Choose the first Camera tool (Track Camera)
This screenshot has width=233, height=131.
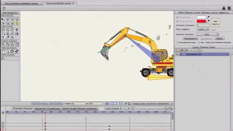[x=3, y=44]
